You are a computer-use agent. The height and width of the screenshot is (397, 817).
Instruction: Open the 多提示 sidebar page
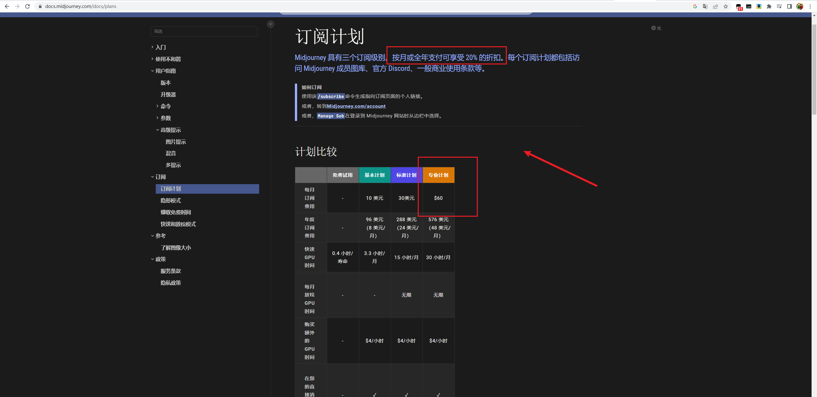(173, 165)
